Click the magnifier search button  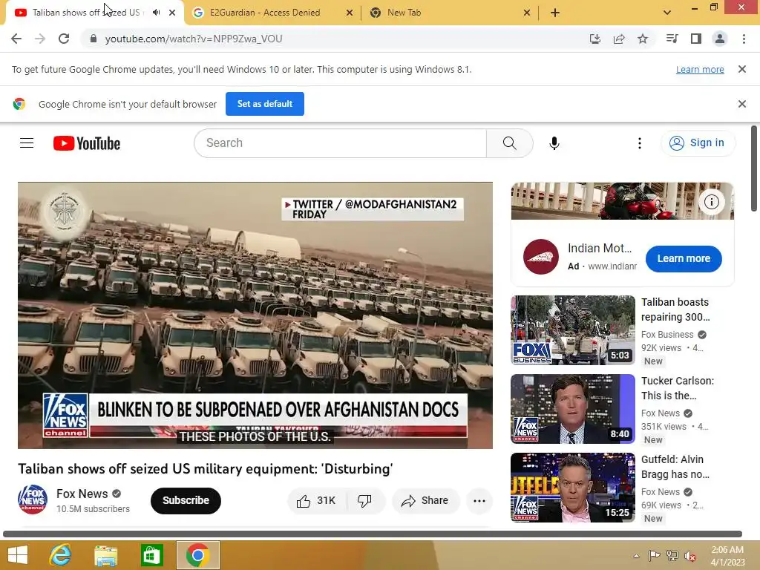click(509, 143)
